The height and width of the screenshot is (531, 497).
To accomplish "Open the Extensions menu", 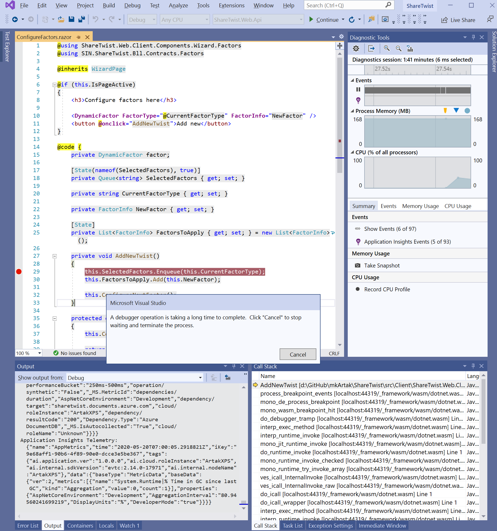I will (231, 5).
